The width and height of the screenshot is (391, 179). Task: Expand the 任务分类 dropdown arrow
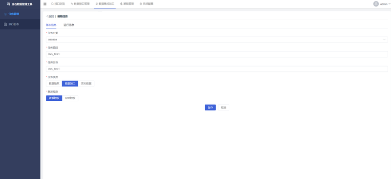coord(384,40)
